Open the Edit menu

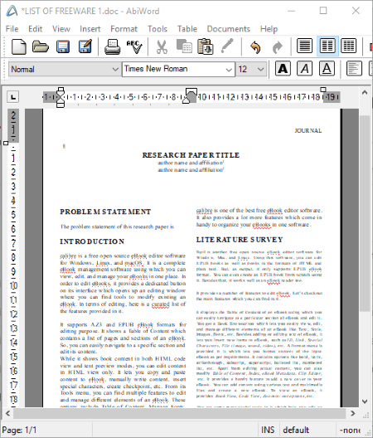click(35, 29)
